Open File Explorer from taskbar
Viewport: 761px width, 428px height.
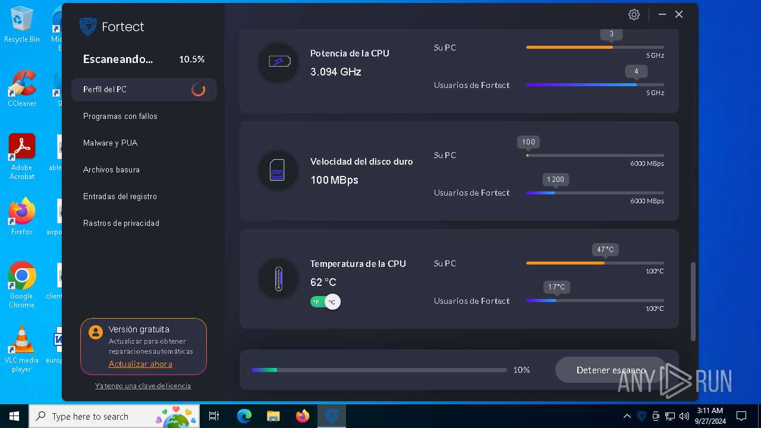point(273,416)
